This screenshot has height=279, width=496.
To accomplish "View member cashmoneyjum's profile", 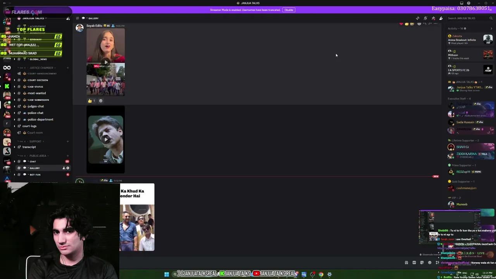I will (470, 188).
